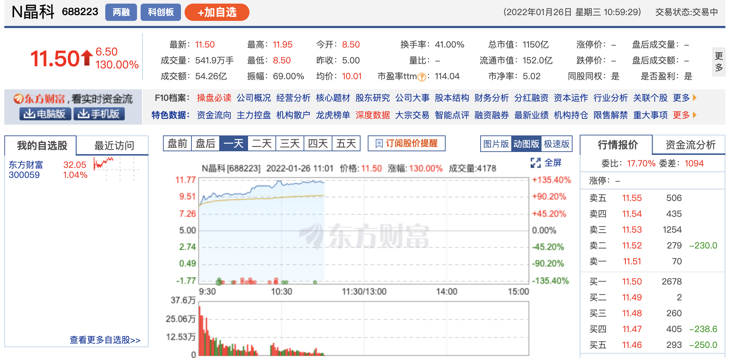The image size is (729, 358).
Task: Open 财务分析 link
Action: [x=492, y=98]
